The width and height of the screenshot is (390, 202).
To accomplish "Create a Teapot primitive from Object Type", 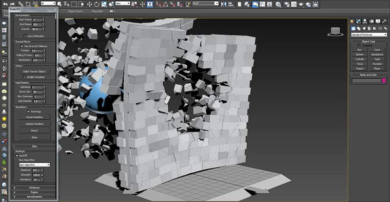I will [x=359, y=68].
